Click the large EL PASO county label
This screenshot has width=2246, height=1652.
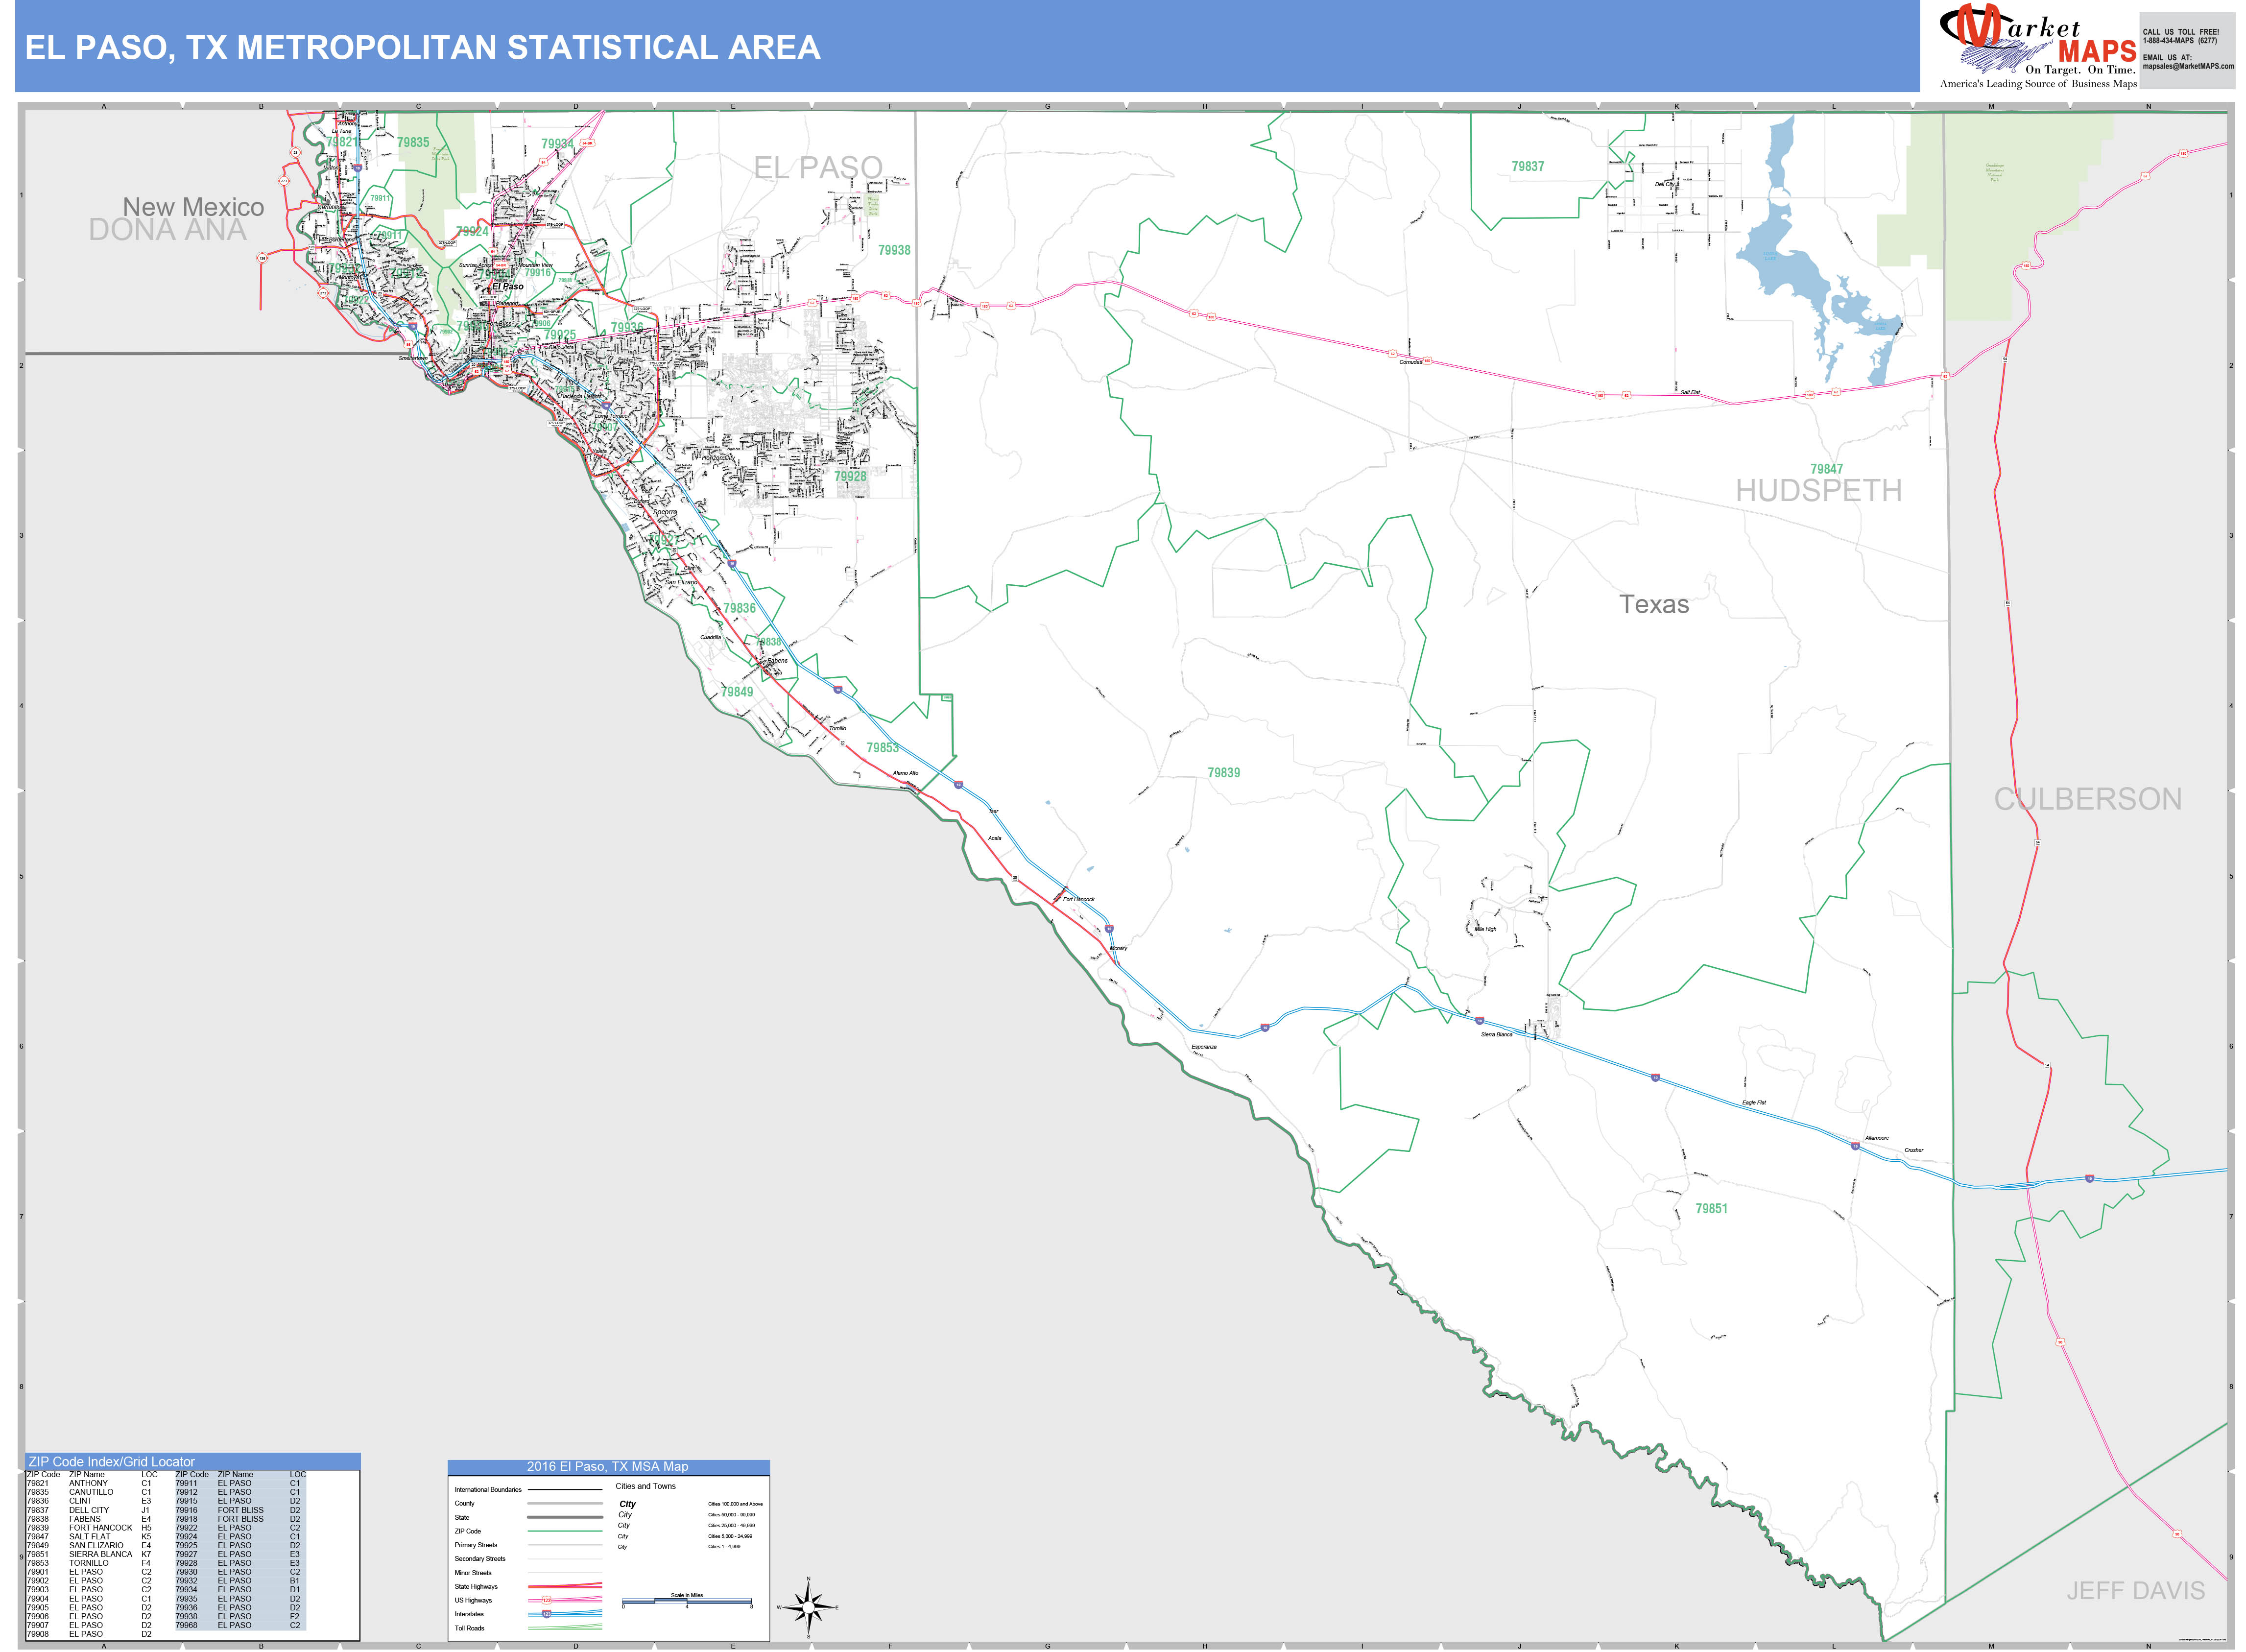pyautogui.click(x=818, y=168)
